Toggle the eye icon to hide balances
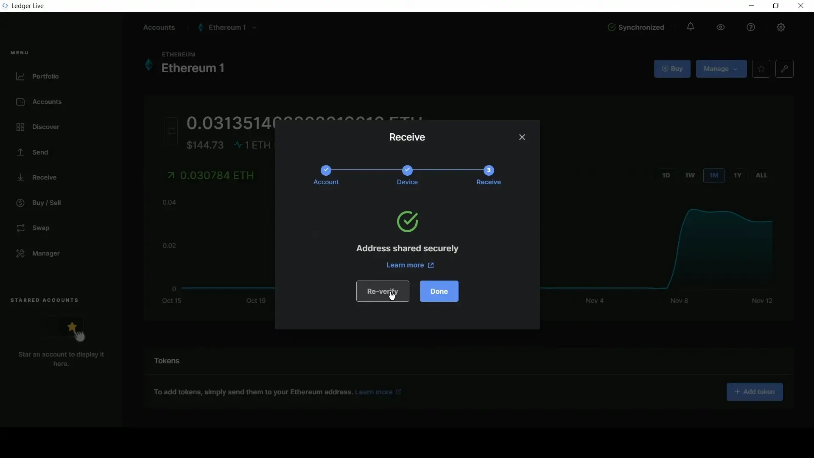This screenshot has height=458, width=814. tap(721, 27)
